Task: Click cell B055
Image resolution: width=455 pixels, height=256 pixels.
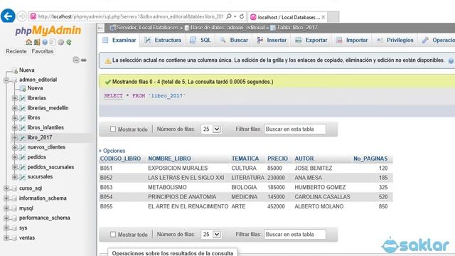Action: point(106,206)
